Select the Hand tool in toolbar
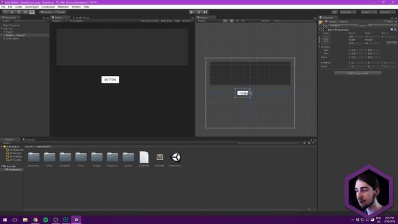 coord(6,12)
